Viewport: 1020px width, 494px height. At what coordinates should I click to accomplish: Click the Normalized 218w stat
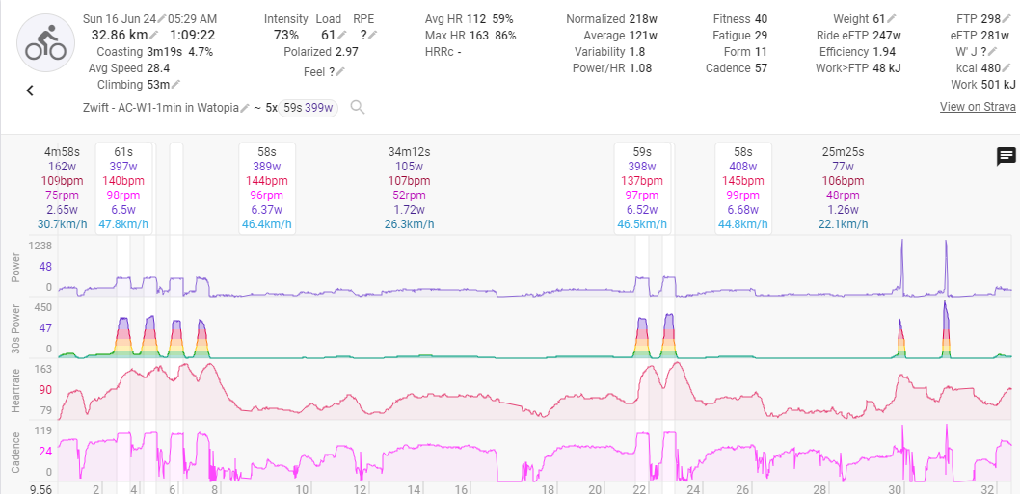click(611, 19)
